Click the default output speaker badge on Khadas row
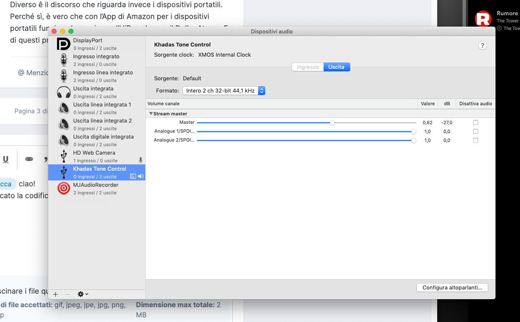 (141, 177)
